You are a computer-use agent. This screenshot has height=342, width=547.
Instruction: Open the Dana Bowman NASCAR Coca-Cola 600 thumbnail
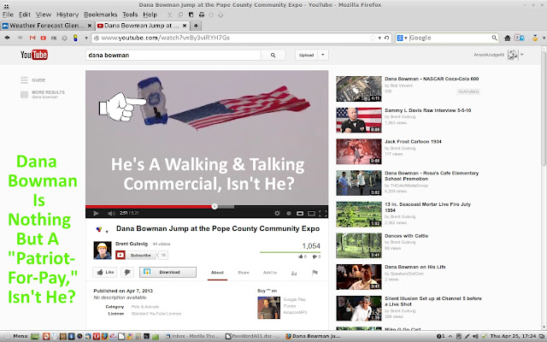(359, 89)
